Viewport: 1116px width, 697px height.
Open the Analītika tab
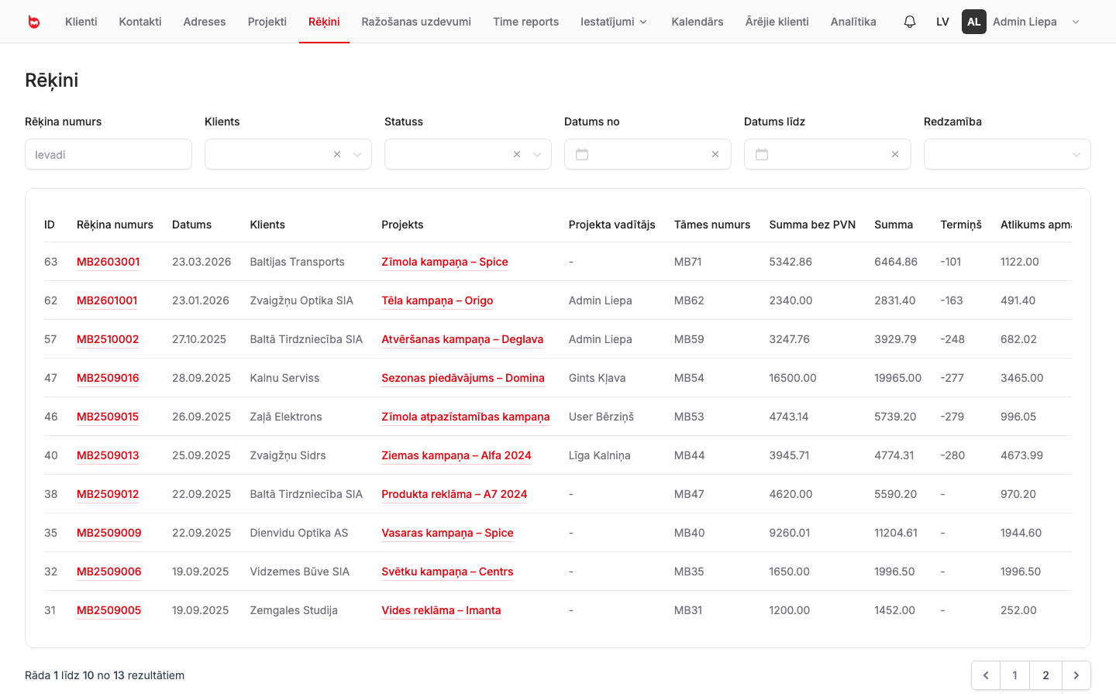pos(853,22)
